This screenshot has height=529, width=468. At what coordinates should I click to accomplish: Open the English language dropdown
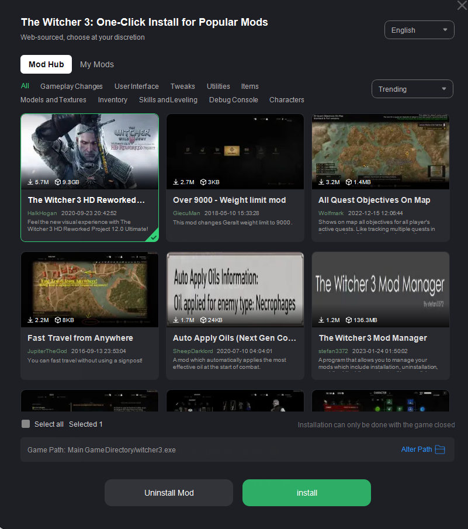coord(420,30)
